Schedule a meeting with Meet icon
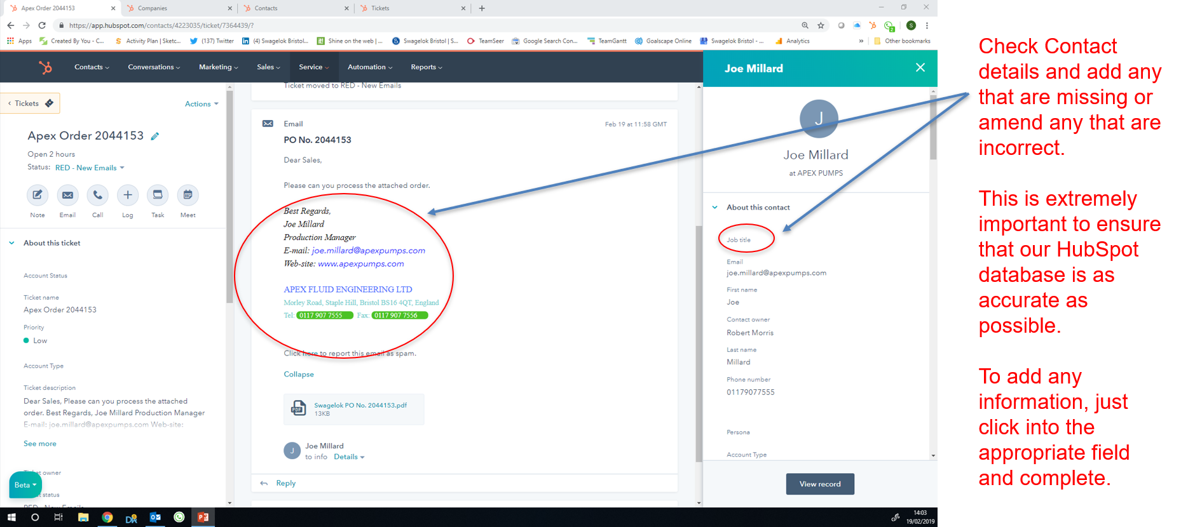The height and width of the screenshot is (527, 1181). pos(188,195)
